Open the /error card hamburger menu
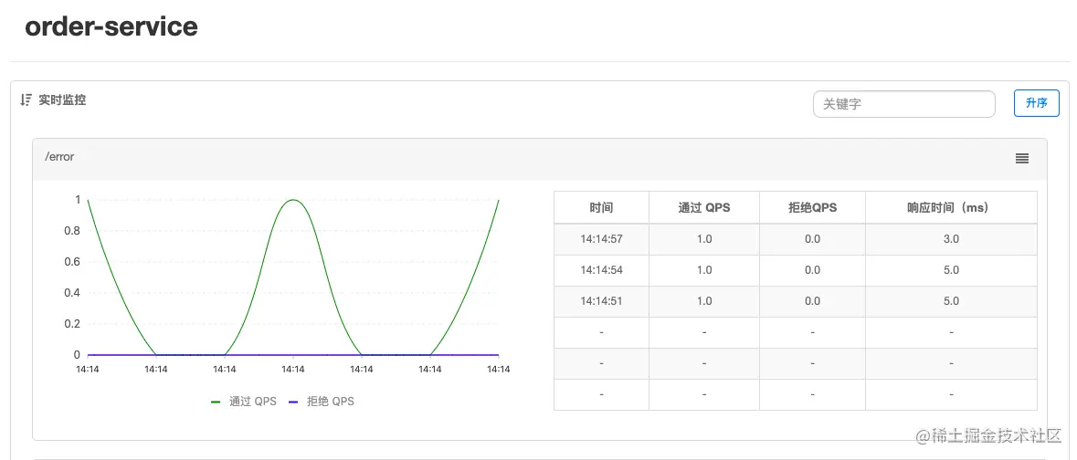This screenshot has height=460, width=1077. [1022, 159]
